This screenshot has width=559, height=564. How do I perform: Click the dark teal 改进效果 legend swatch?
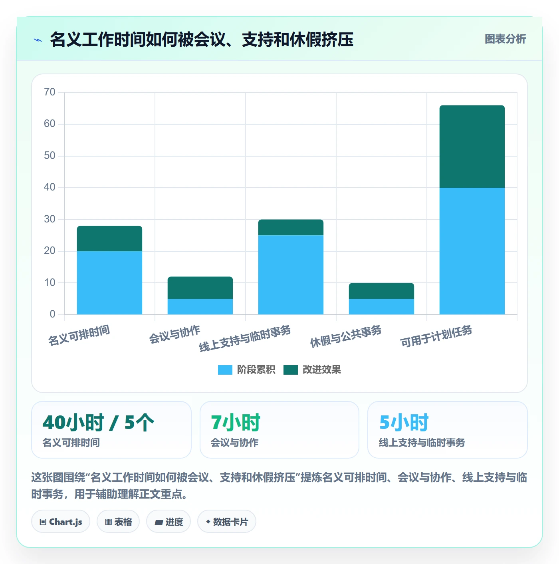pos(291,370)
